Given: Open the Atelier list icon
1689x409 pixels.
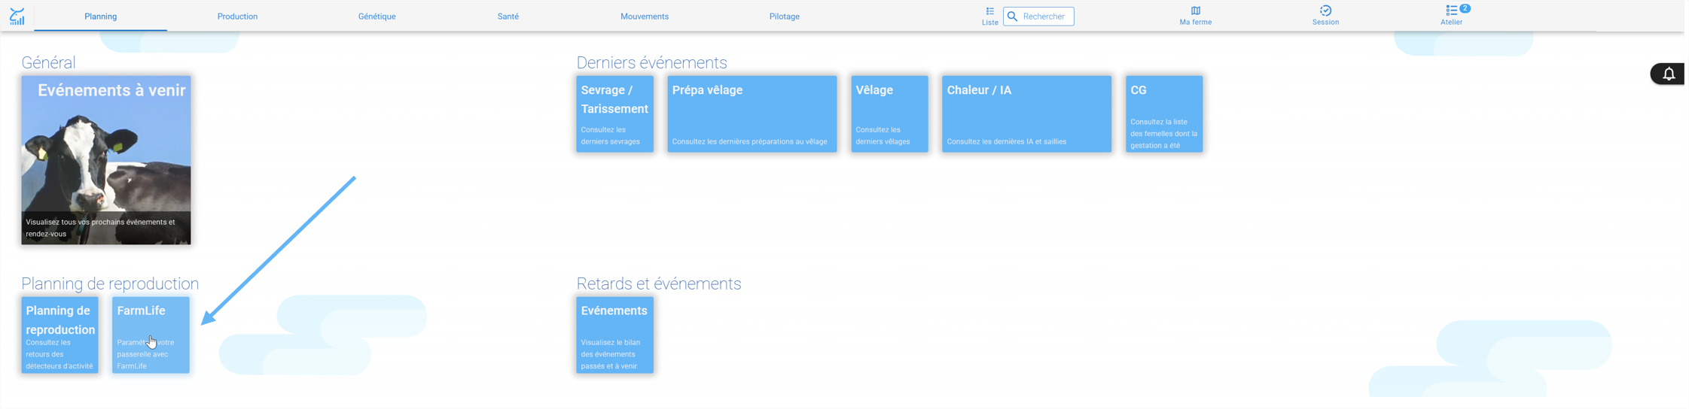Looking at the screenshot, I should pos(1450,11).
